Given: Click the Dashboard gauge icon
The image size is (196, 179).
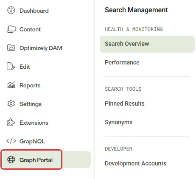Looking at the screenshot, I should coord(11,11).
